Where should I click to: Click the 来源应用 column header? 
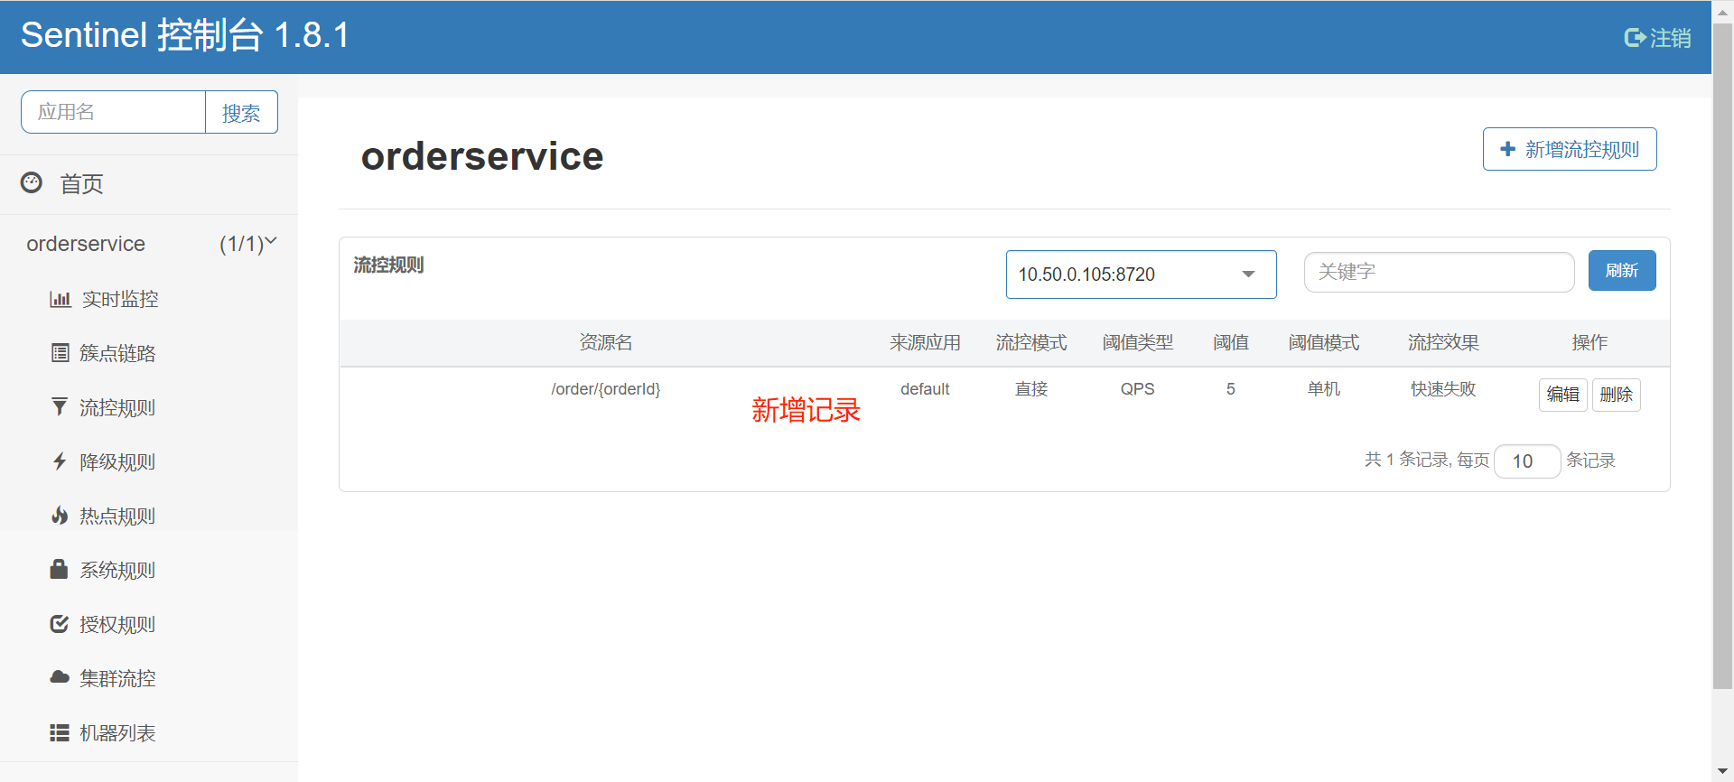925,342
